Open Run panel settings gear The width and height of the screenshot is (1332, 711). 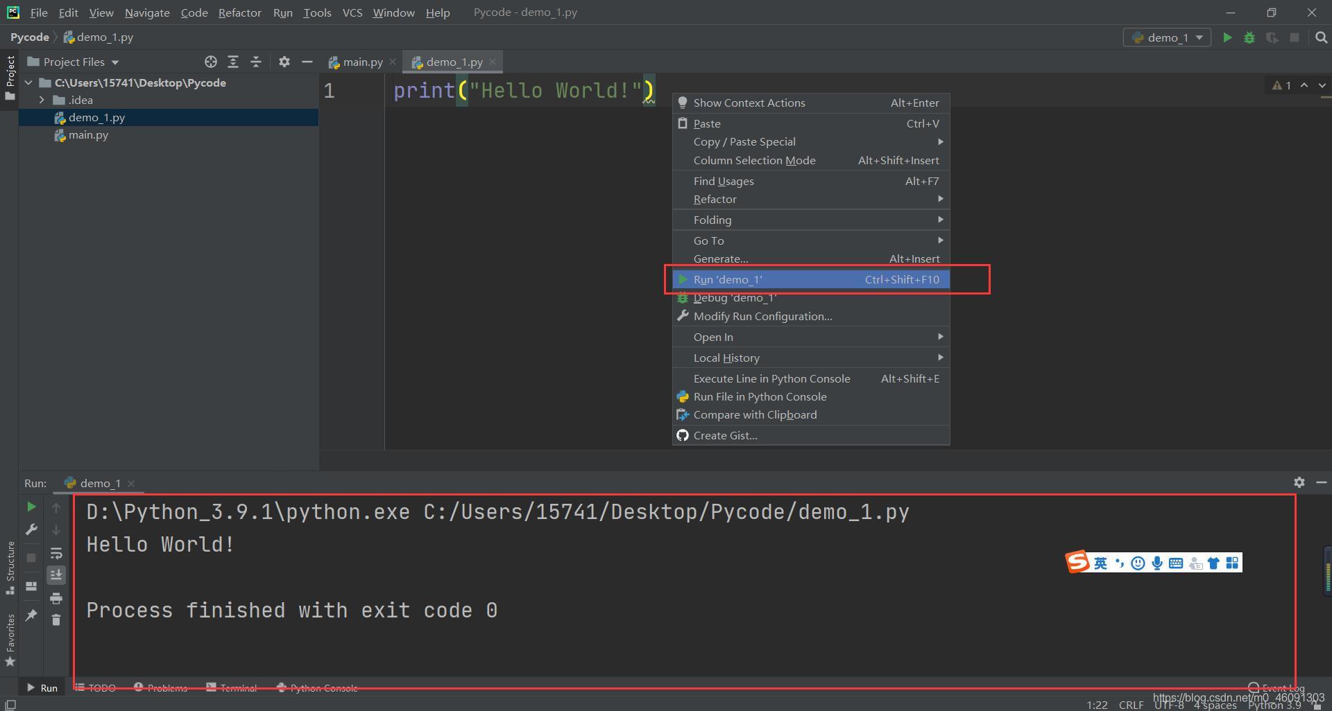point(1299,482)
